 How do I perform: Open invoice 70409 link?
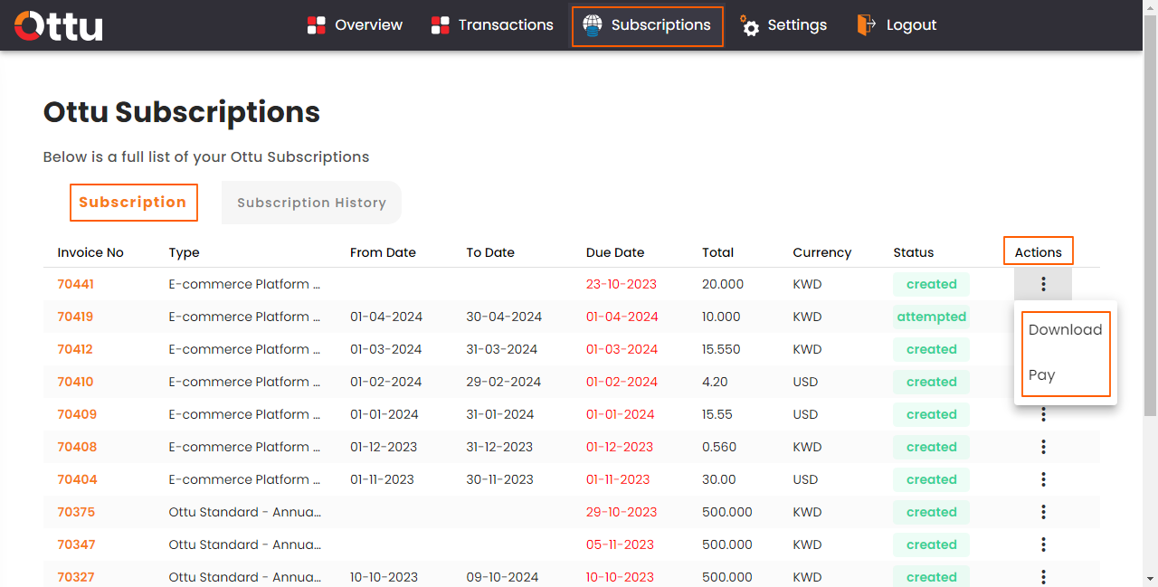(x=77, y=414)
